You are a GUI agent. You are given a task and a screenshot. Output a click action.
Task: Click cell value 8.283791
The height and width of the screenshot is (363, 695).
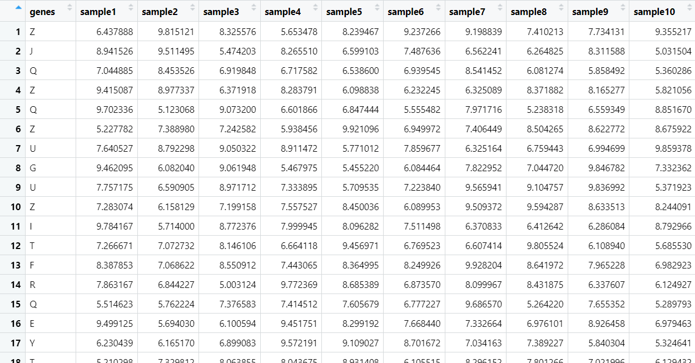(299, 90)
